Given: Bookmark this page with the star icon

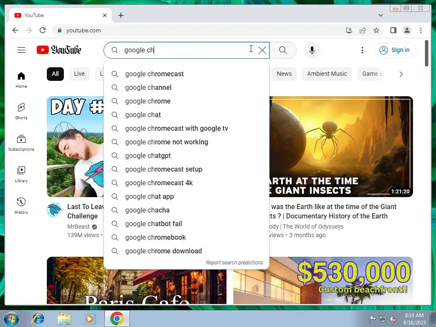Looking at the screenshot, I should coord(376,30).
